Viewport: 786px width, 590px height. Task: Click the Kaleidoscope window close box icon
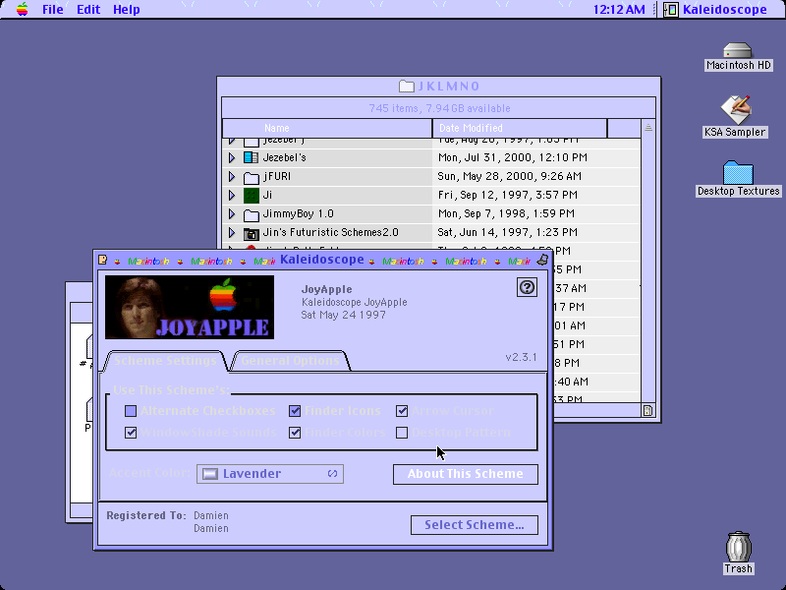(103, 260)
